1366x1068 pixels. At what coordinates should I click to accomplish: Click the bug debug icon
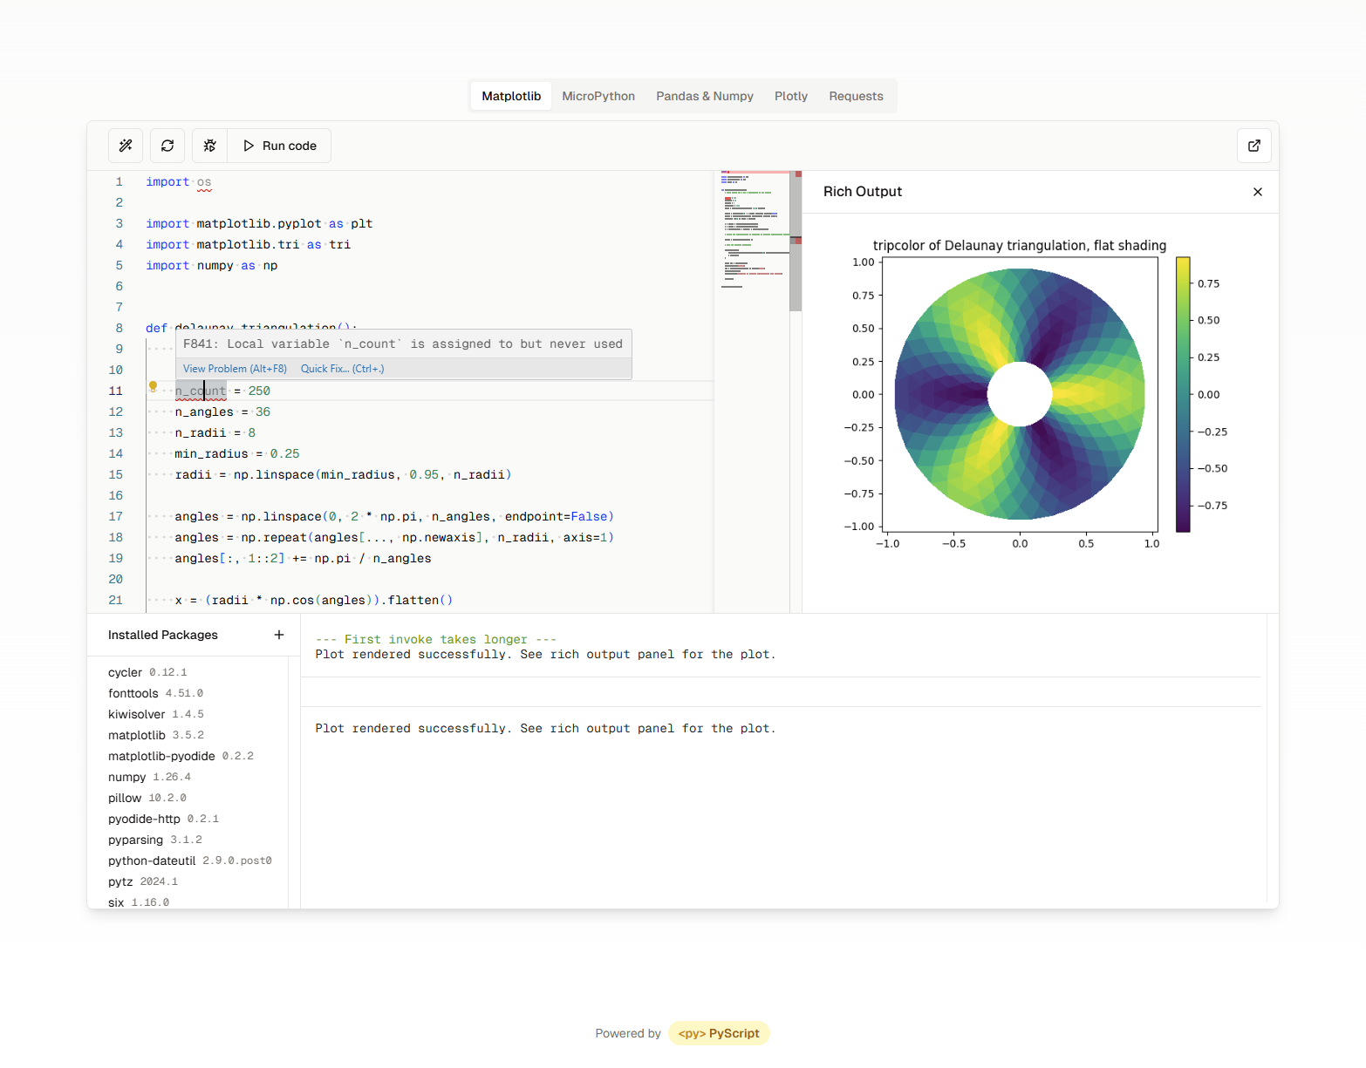point(210,146)
